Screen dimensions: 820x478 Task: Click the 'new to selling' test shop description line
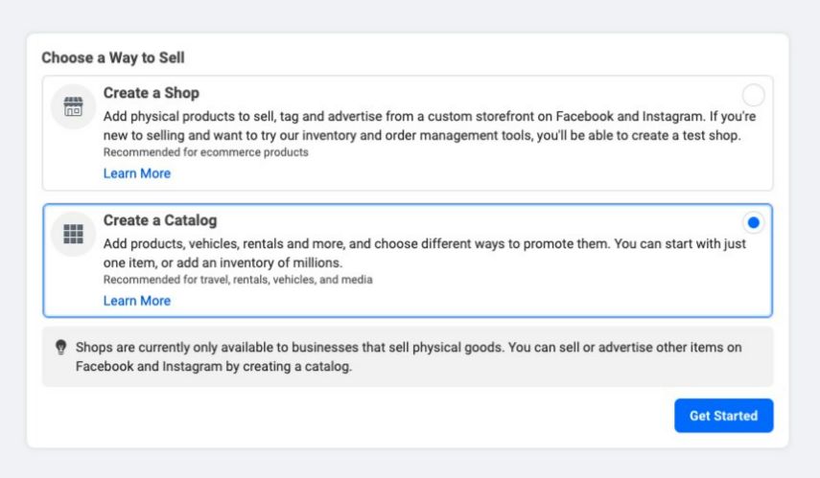(x=422, y=135)
